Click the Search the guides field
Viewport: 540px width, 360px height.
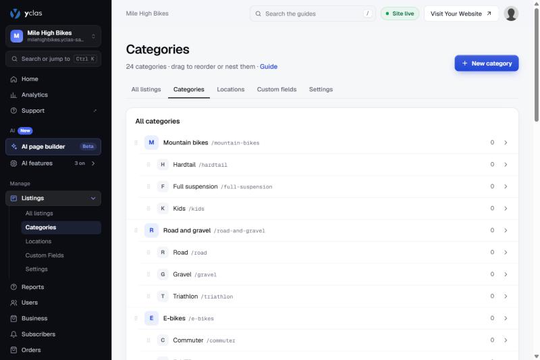coord(313,14)
